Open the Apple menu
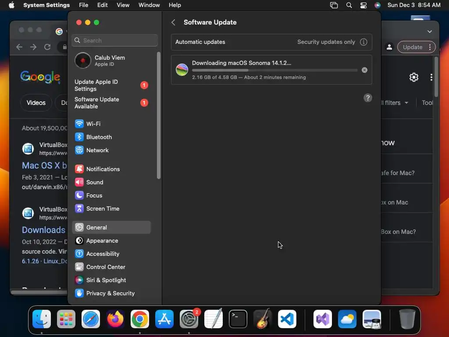The height and width of the screenshot is (337, 449). [x=11, y=5]
